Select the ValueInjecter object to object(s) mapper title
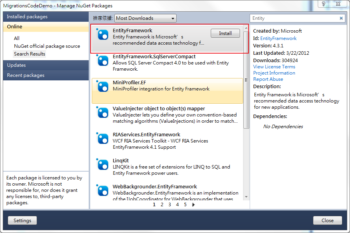The height and width of the screenshot is (233, 350). pos(159,109)
